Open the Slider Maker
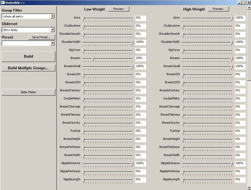The width and height of the screenshot is (251, 190). [x=28, y=92]
